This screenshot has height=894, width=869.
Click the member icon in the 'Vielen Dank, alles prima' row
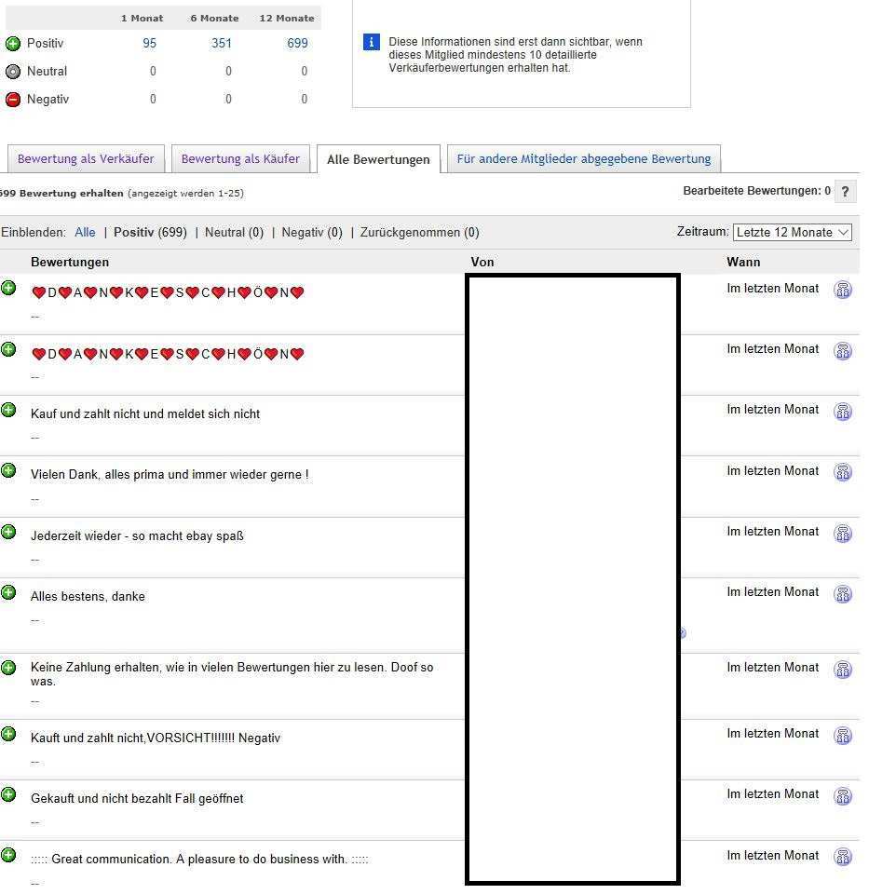tap(843, 472)
